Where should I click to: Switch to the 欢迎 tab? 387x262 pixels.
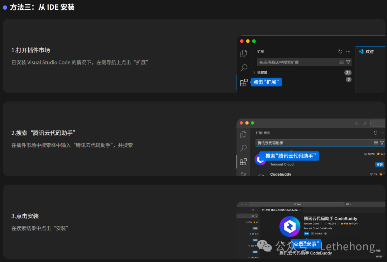(366, 51)
